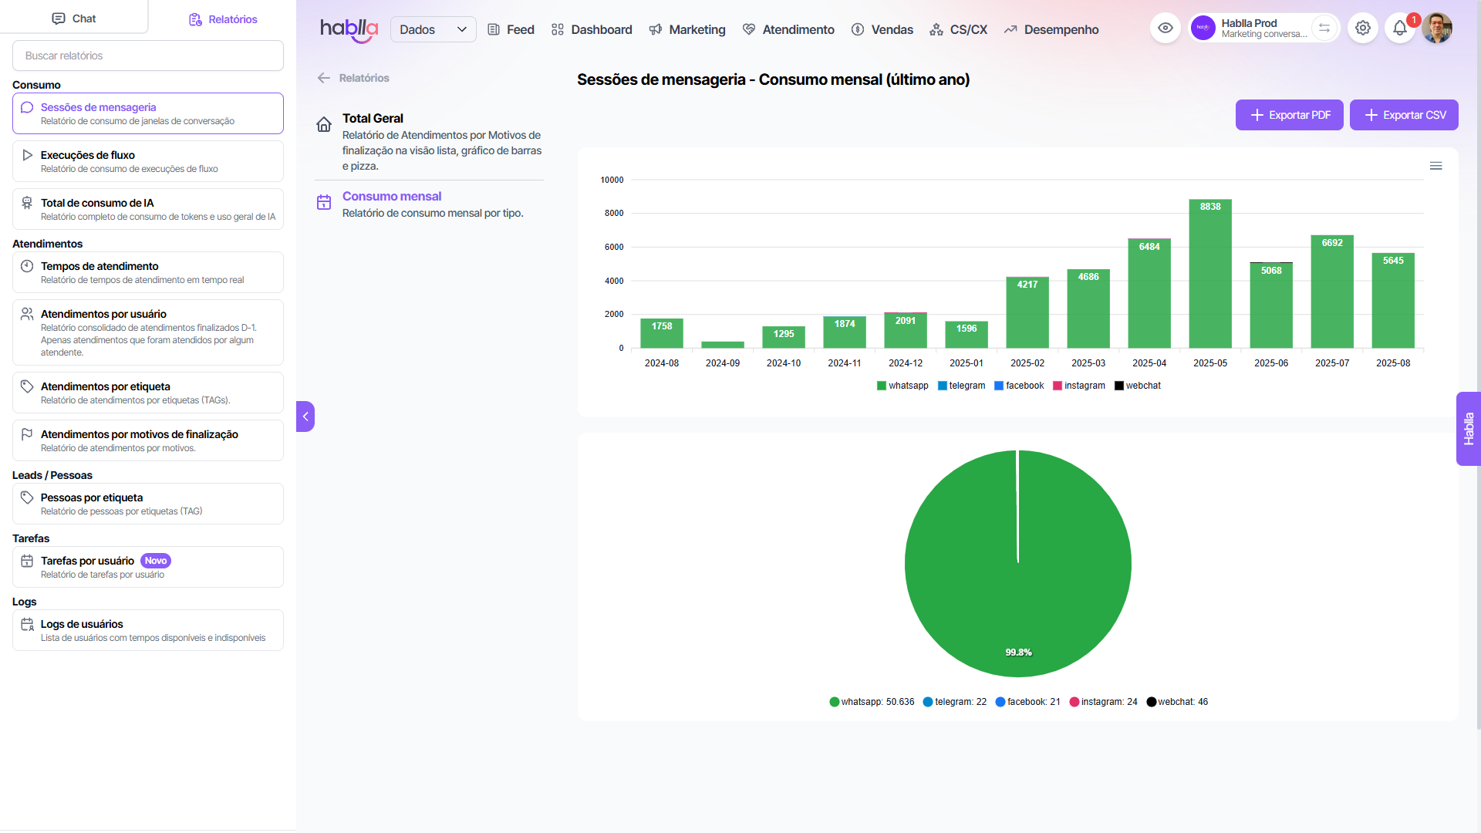Open the Marketing menu
The height and width of the screenshot is (833, 1481).
pos(687,29)
